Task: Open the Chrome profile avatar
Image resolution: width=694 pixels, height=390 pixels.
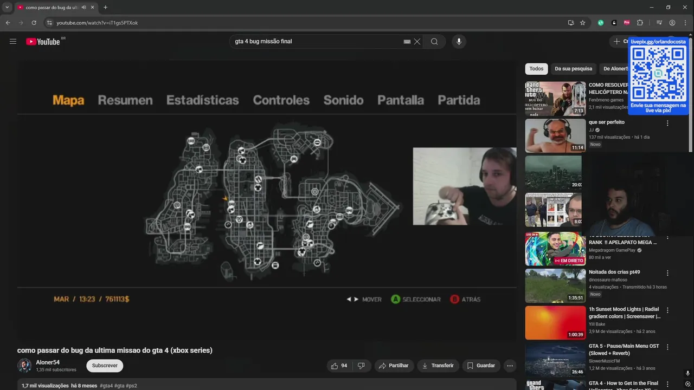Action: [672, 23]
